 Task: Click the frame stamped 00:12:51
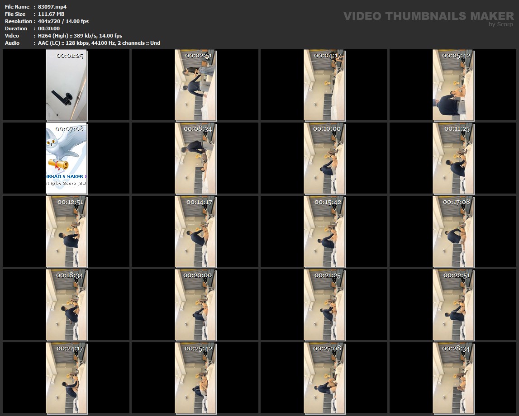pos(67,232)
